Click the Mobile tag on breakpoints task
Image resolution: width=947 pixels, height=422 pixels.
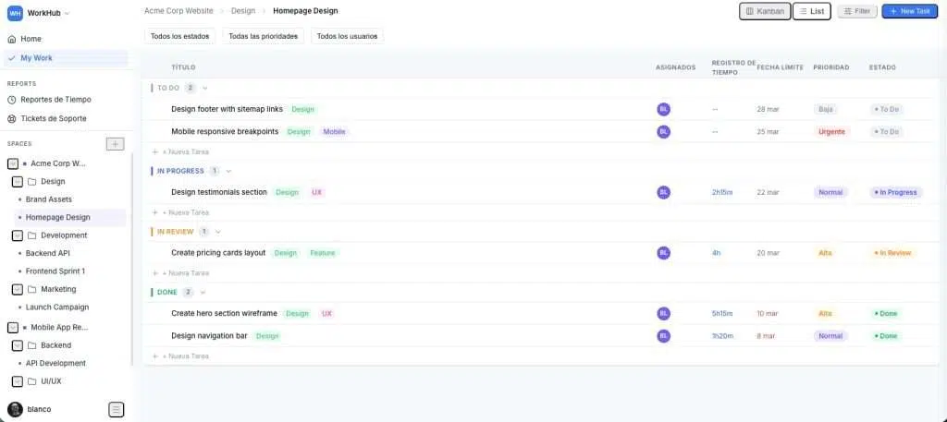333,131
